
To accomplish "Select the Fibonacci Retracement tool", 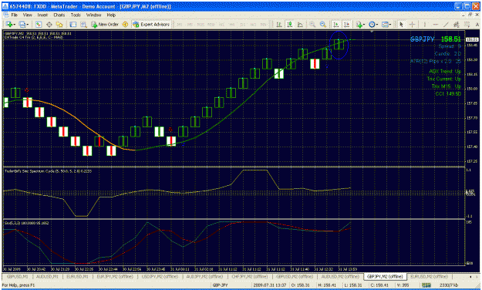I will click(x=467, y=24).
